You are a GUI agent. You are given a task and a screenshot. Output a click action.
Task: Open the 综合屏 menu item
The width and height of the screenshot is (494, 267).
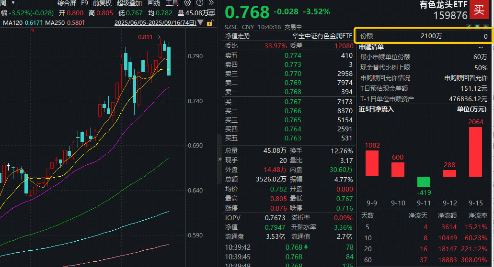[x=67, y=3]
